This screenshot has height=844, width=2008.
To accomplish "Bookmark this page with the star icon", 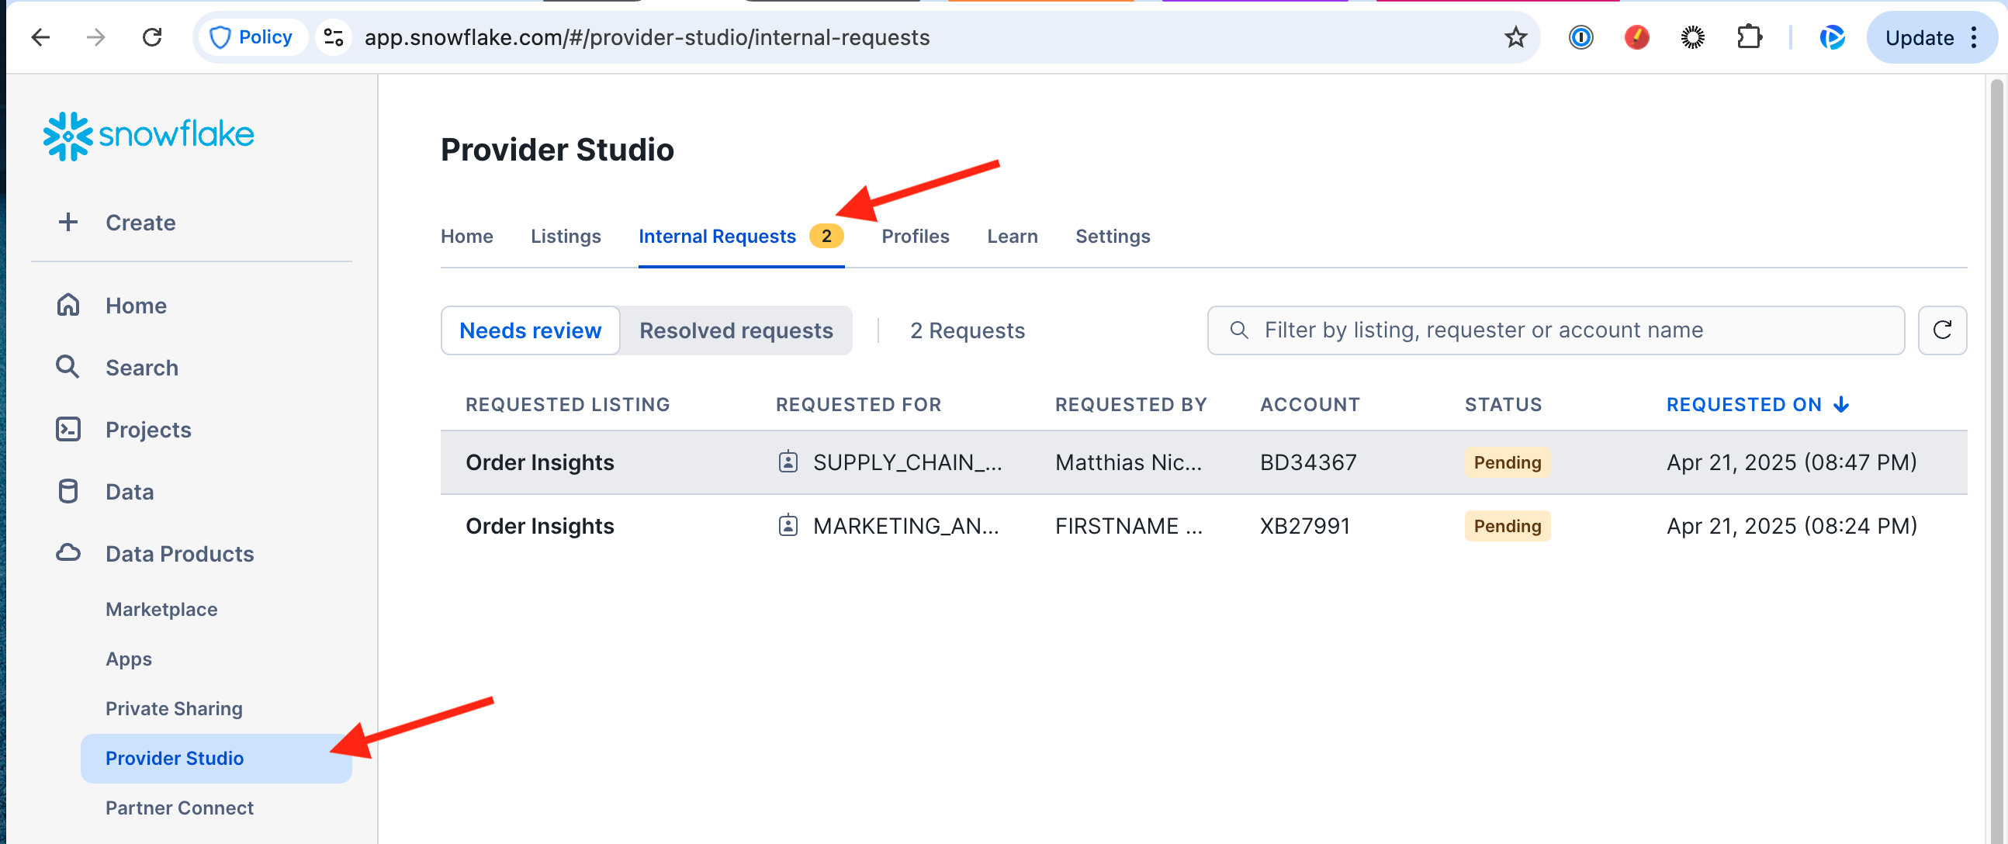I will (x=1515, y=37).
